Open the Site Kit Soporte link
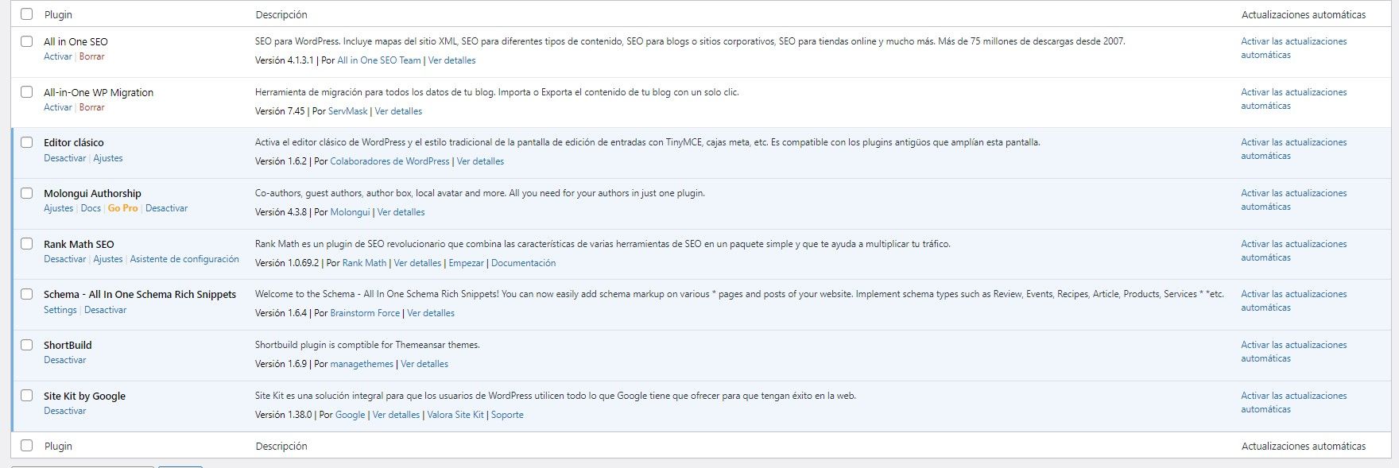The width and height of the screenshot is (1399, 468). [507, 415]
